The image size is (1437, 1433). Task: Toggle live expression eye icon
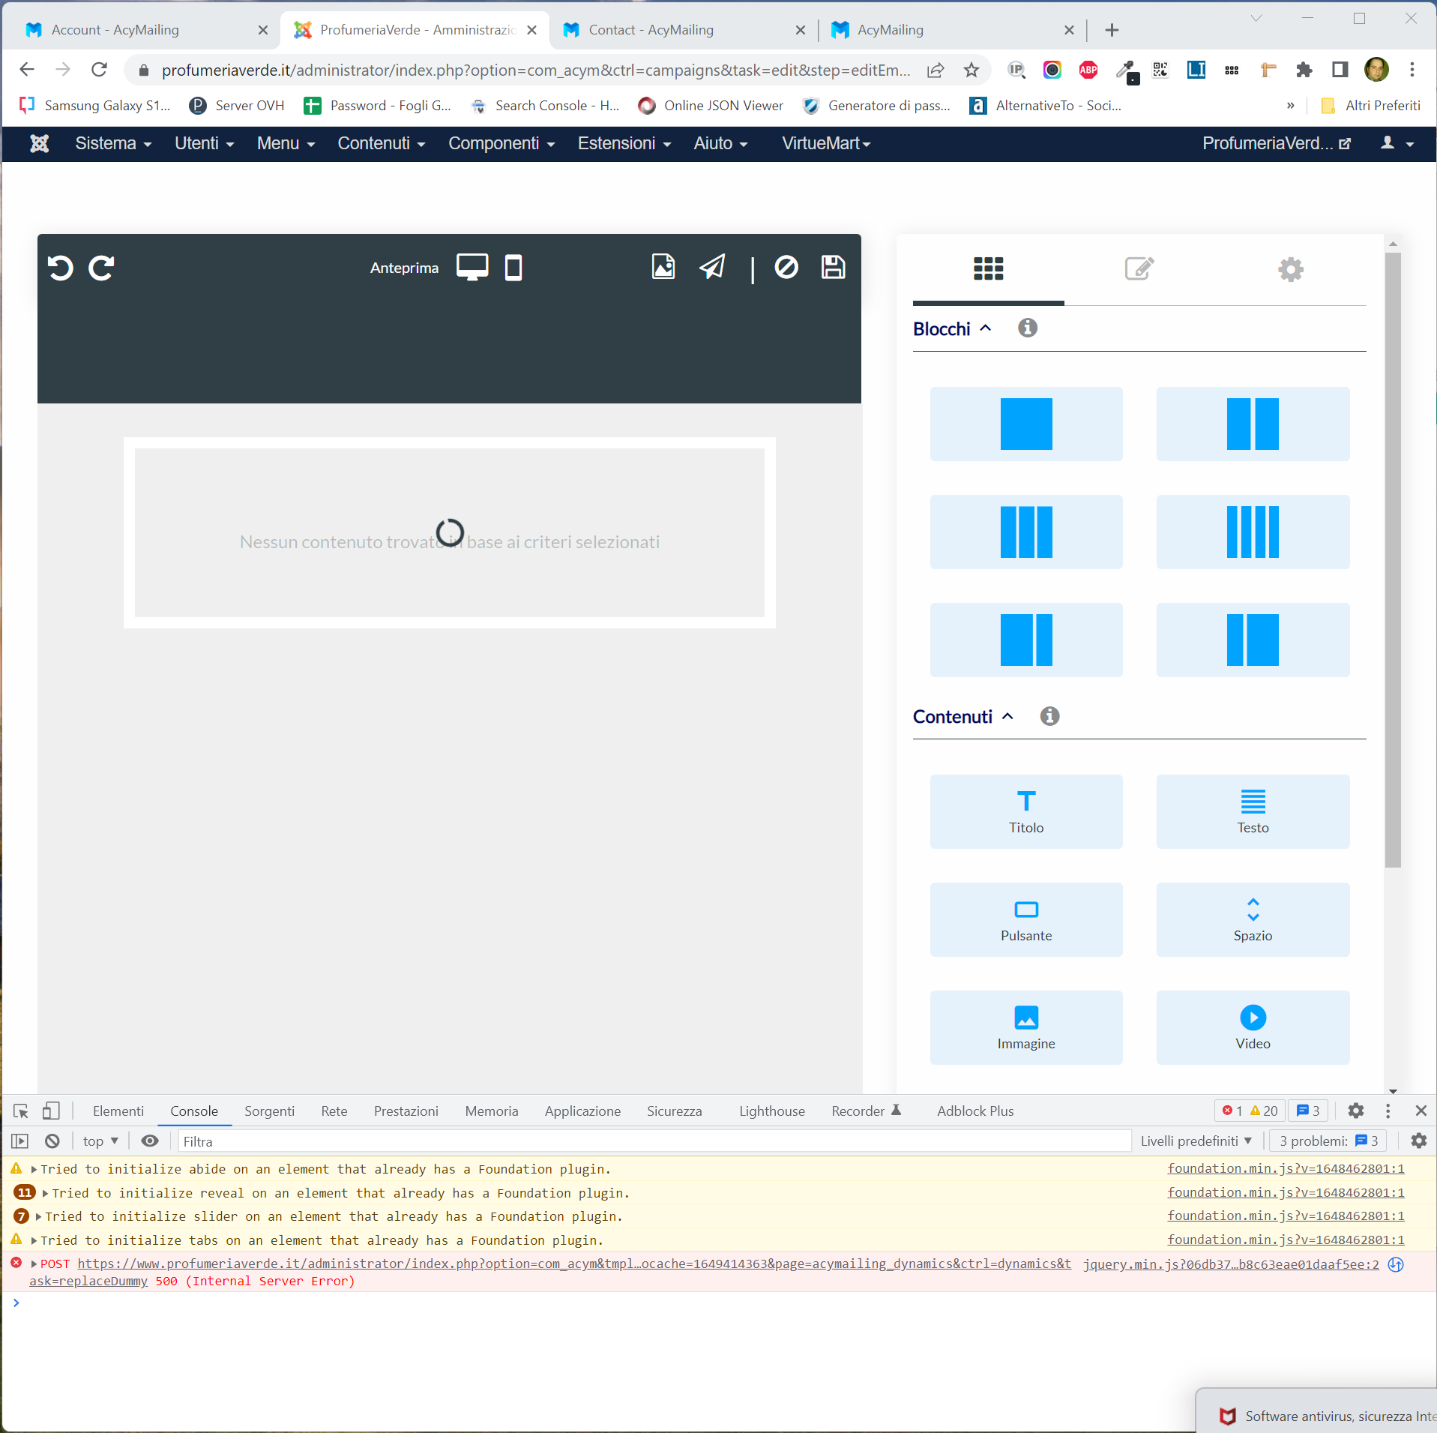[x=150, y=1141]
